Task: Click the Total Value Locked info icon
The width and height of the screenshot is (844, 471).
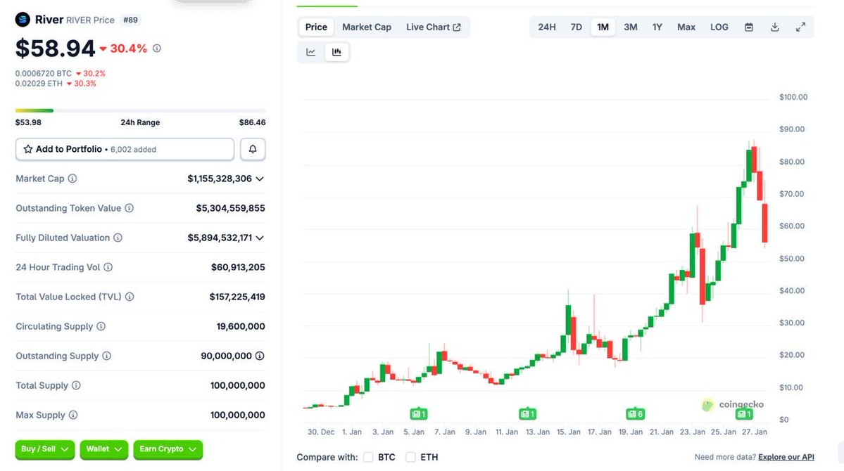Action: 130,297
